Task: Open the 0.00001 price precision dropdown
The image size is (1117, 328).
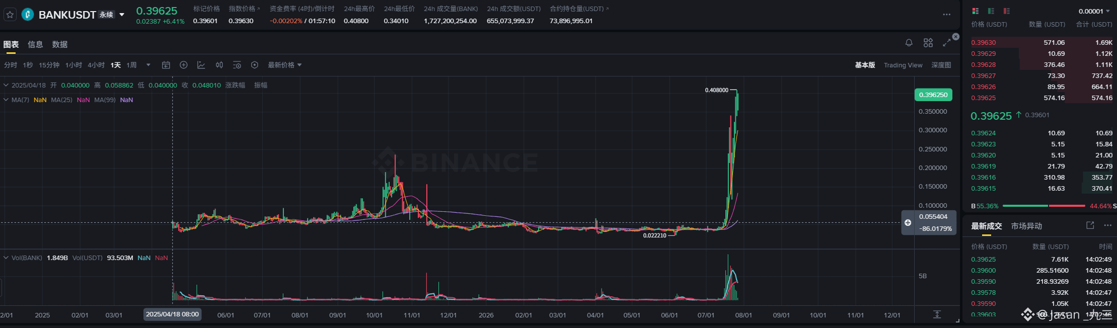Action: pos(1094,11)
